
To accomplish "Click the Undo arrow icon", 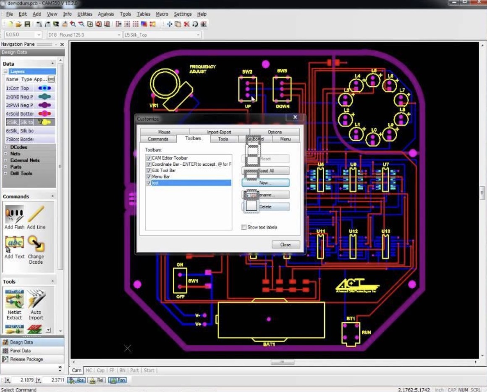I will tap(39, 24).
